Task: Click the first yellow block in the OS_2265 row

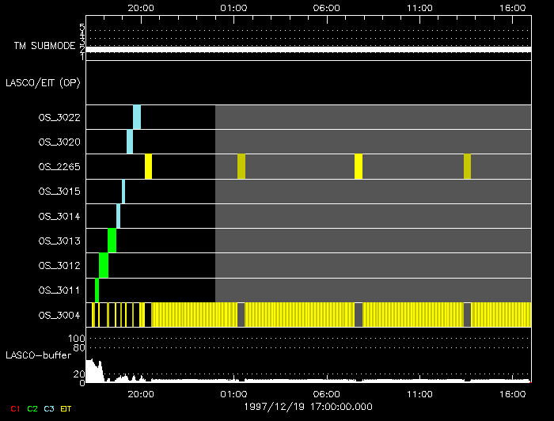Action: point(148,166)
